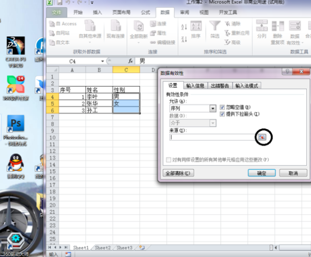Open the Name Box dropdown arrow

pos(103,61)
